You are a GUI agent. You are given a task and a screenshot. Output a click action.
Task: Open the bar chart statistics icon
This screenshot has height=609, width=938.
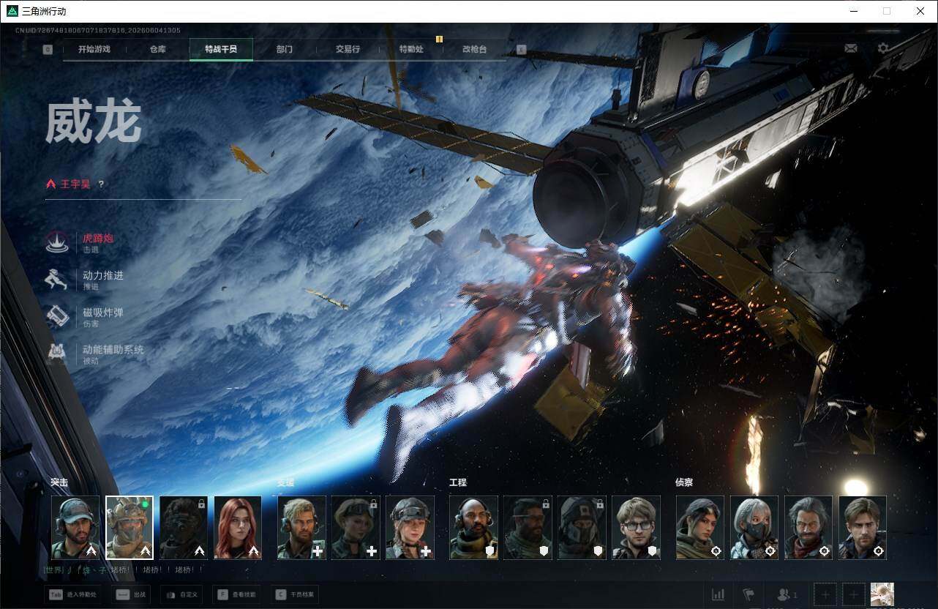(x=718, y=594)
